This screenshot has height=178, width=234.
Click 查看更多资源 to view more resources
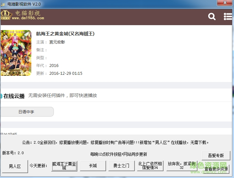216,169
